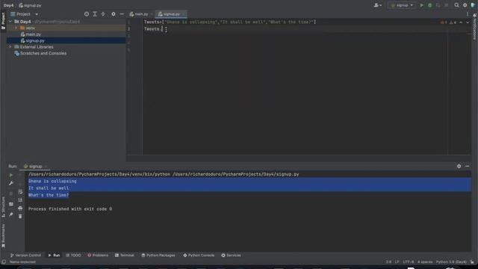The height and width of the screenshot is (269, 478).
Task: Click Select Opened File icon in Project panel
Action: click(87, 14)
